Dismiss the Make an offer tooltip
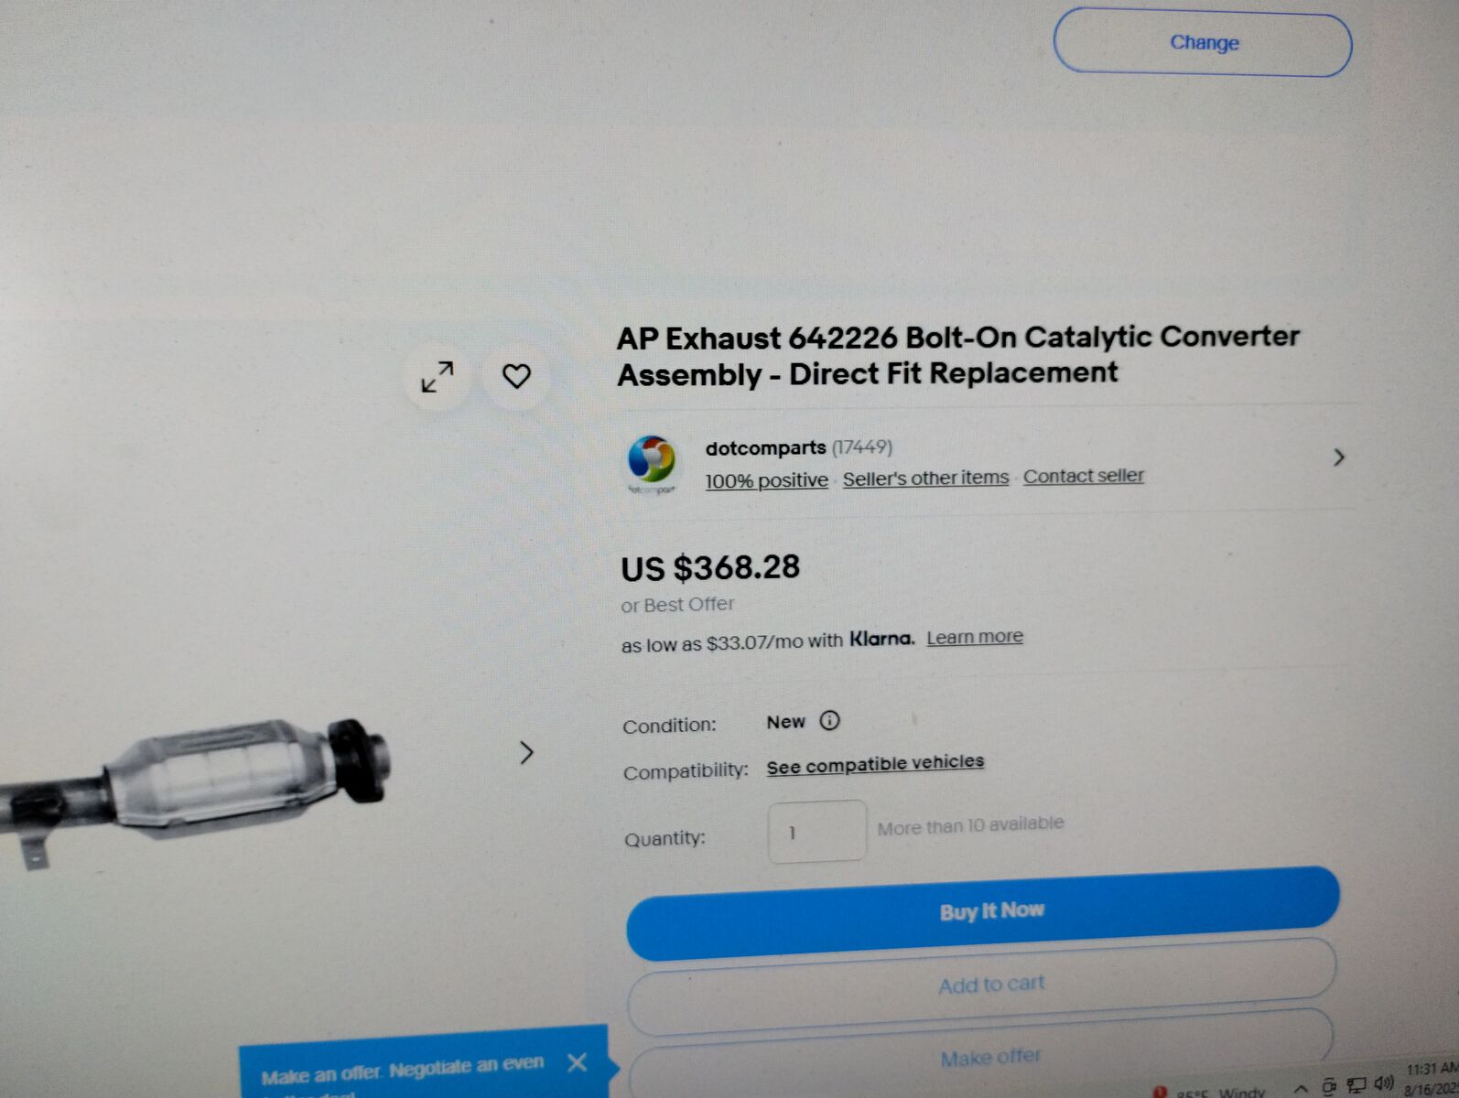 pyautogui.click(x=577, y=1062)
